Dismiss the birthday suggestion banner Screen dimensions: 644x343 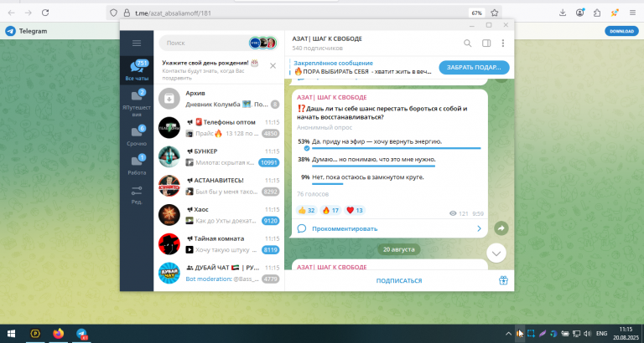coord(273,65)
